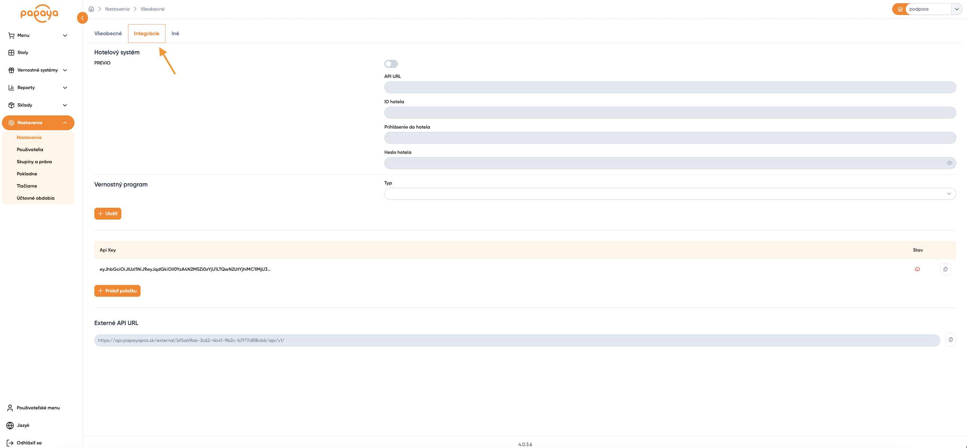Click the Vernostné systémy gift icon

click(x=11, y=70)
